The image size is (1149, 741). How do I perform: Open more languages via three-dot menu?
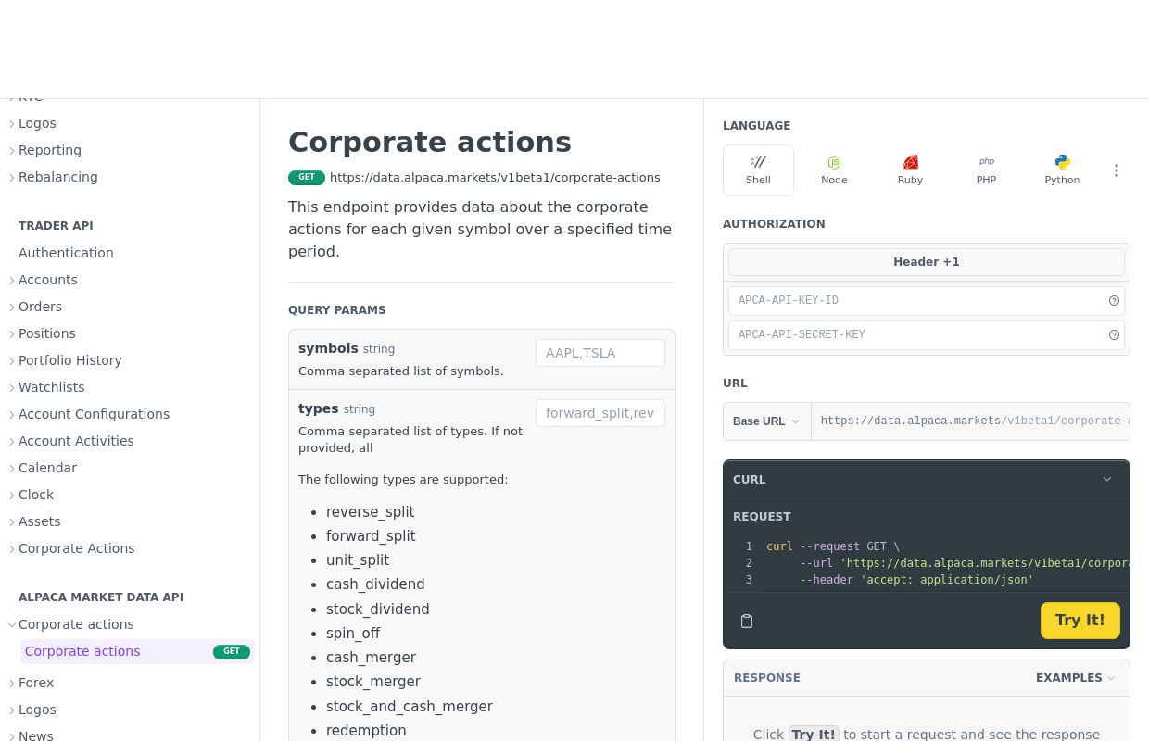[1116, 170]
